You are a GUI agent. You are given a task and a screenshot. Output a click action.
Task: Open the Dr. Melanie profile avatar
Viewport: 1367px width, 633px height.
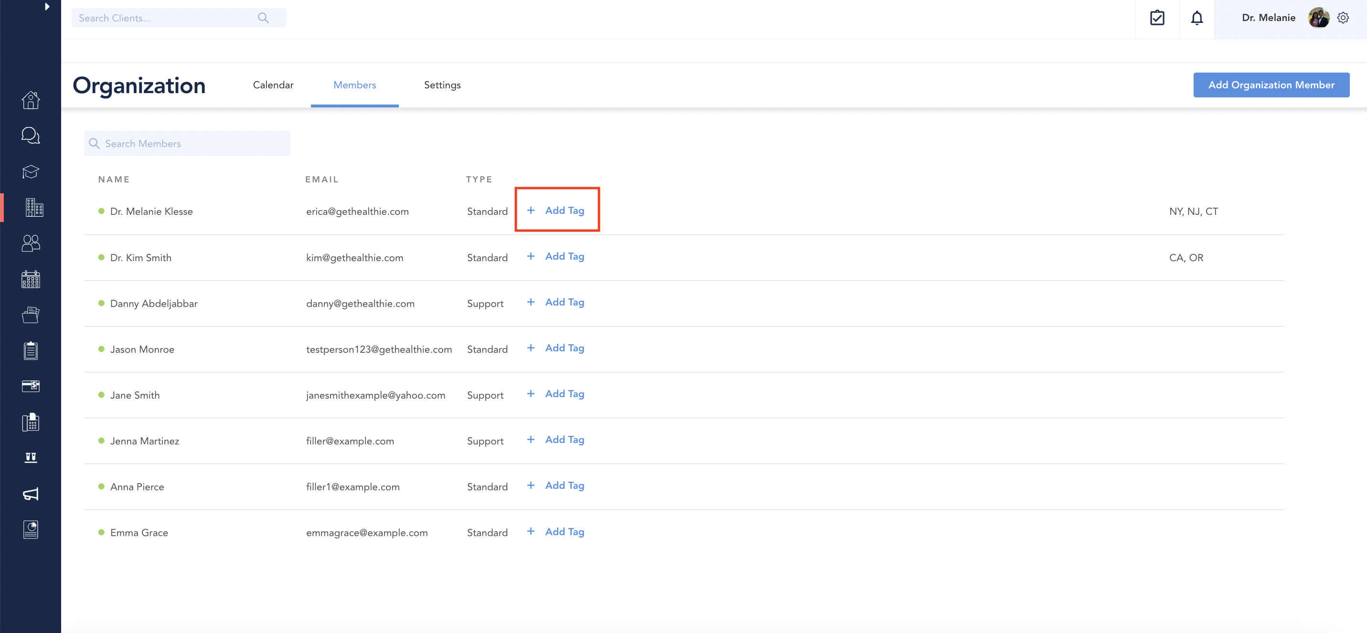pyautogui.click(x=1318, y=18)
